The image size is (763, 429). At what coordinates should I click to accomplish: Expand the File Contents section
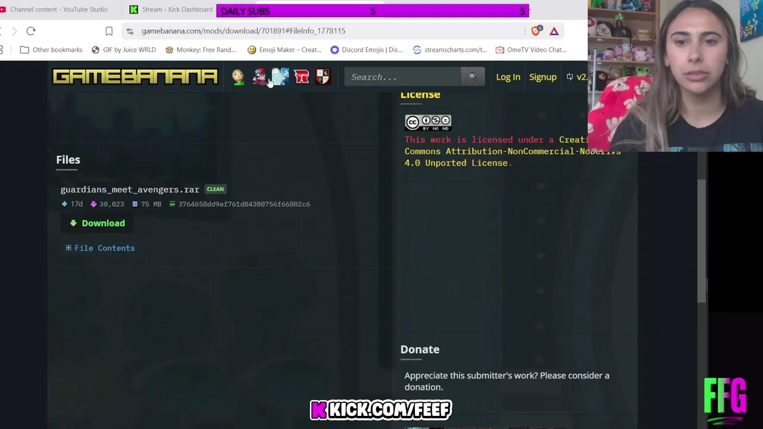tap(100, 248)
